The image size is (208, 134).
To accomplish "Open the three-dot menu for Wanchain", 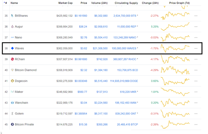I will coord(196,103).
